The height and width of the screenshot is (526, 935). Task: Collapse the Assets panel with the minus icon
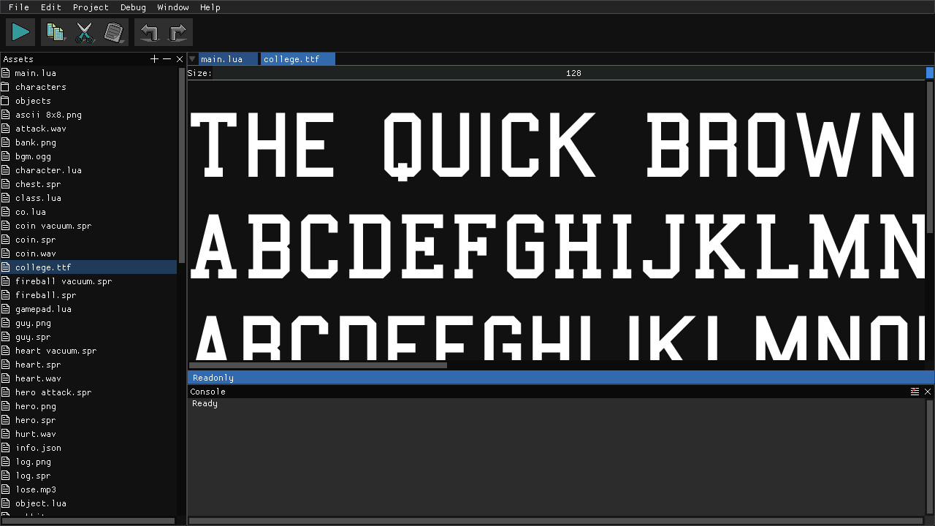[x=167, y=58]
